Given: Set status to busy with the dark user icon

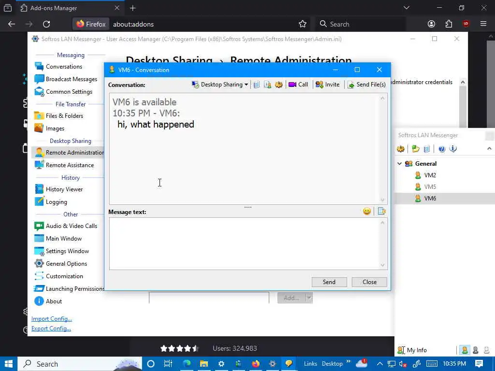Looking at the screenshot, I should click(476, 350).
